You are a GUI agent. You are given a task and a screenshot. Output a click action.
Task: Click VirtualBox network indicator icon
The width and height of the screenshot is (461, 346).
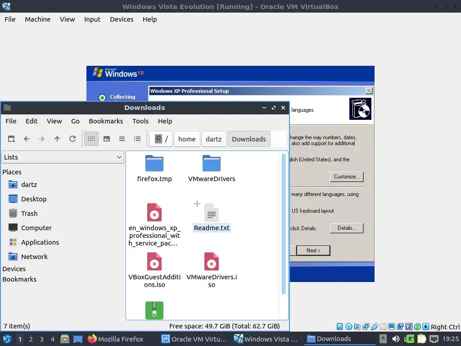(366, 326)
